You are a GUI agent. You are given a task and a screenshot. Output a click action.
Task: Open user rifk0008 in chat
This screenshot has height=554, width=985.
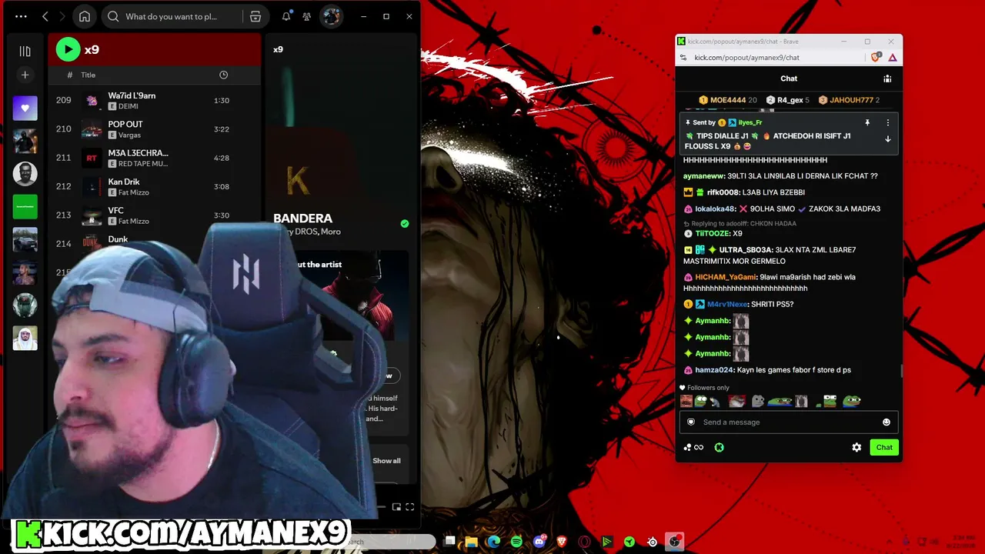click(723, 192)
